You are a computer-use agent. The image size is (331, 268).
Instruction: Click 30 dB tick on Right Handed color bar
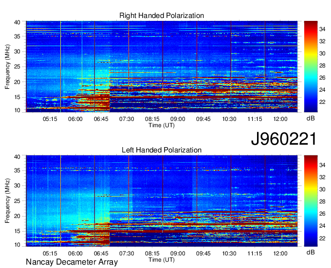click(322, 53)
